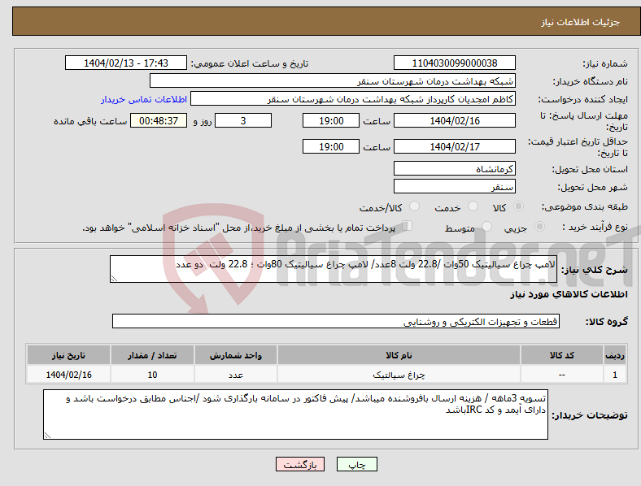Toggle the اسناد خزانه اسلامی payment checkbox
Image resolution: width=641 pixels, height=486 pixels.
(x=408, y=226)
